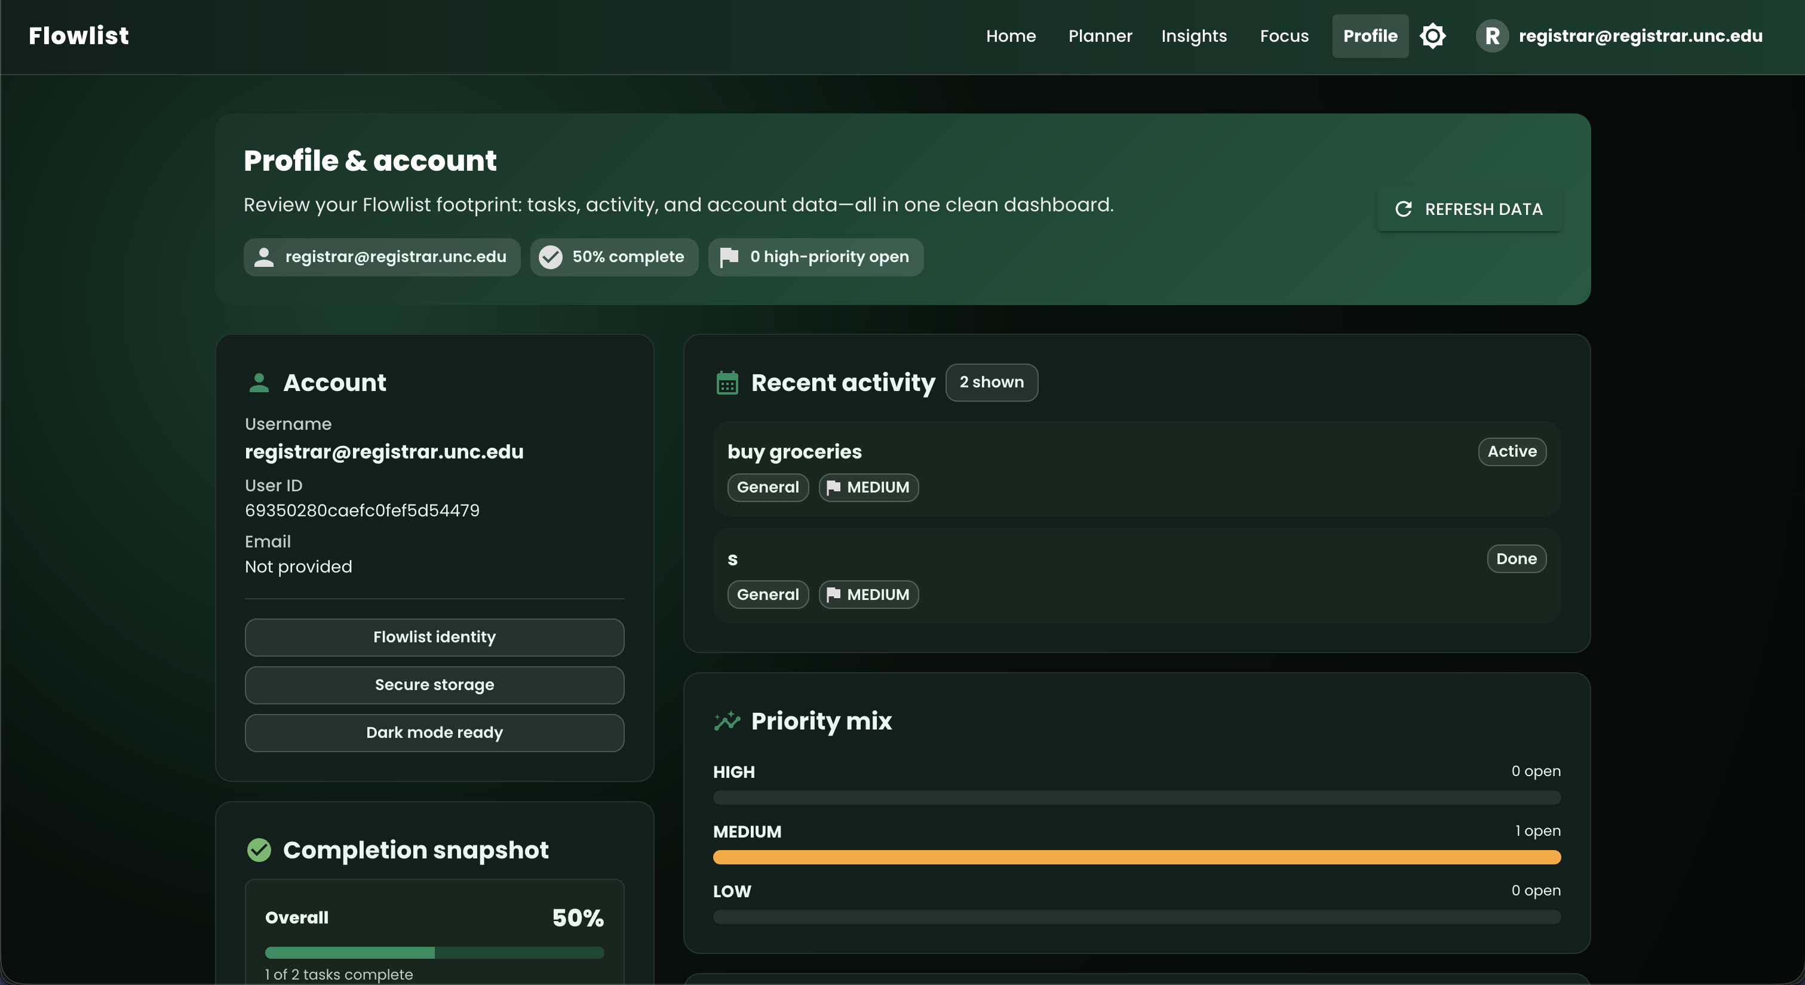The width and height of the screenshot is (1805, 985).
Task: Open the MEDIUM priority chip on task s
Action: (x=868, y=595)
